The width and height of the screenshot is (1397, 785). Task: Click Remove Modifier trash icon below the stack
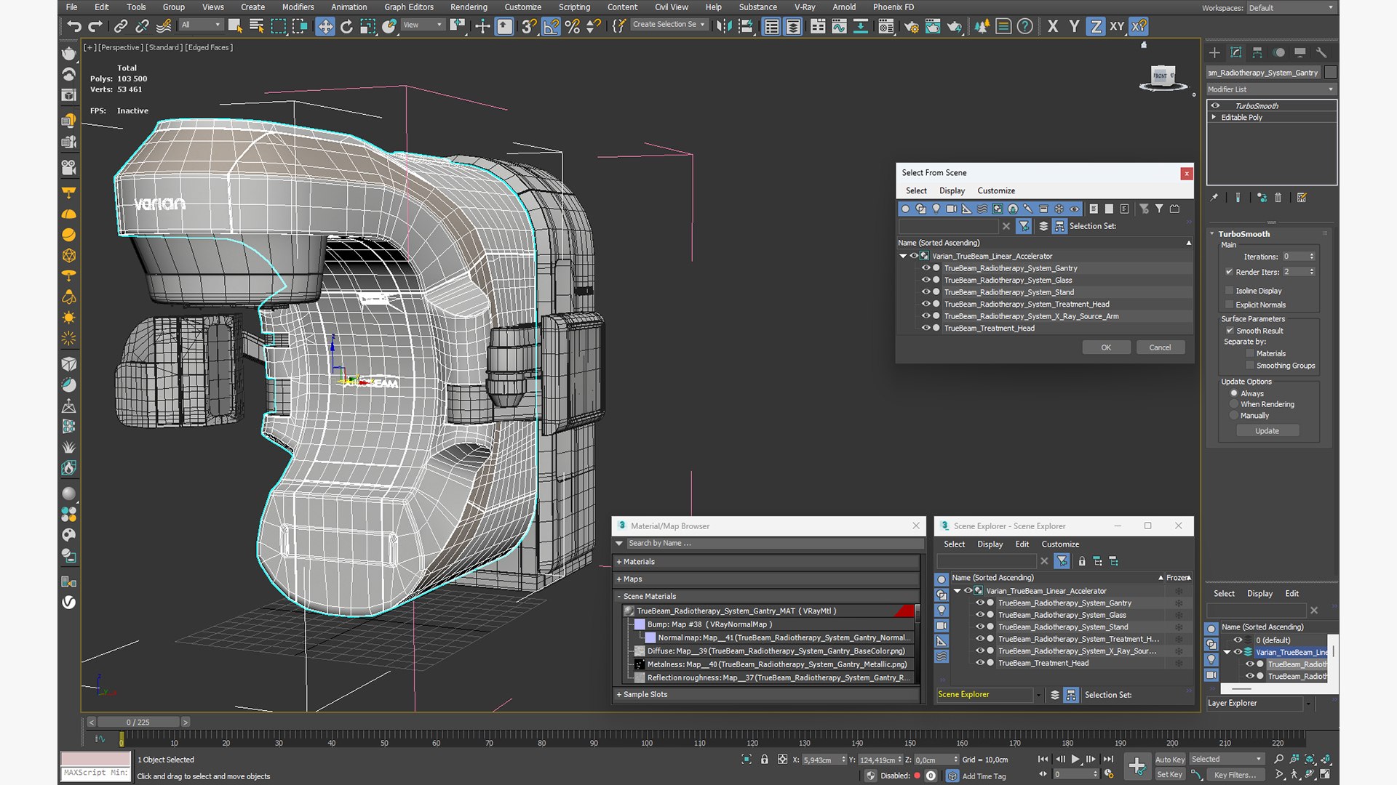point(1278,198)
